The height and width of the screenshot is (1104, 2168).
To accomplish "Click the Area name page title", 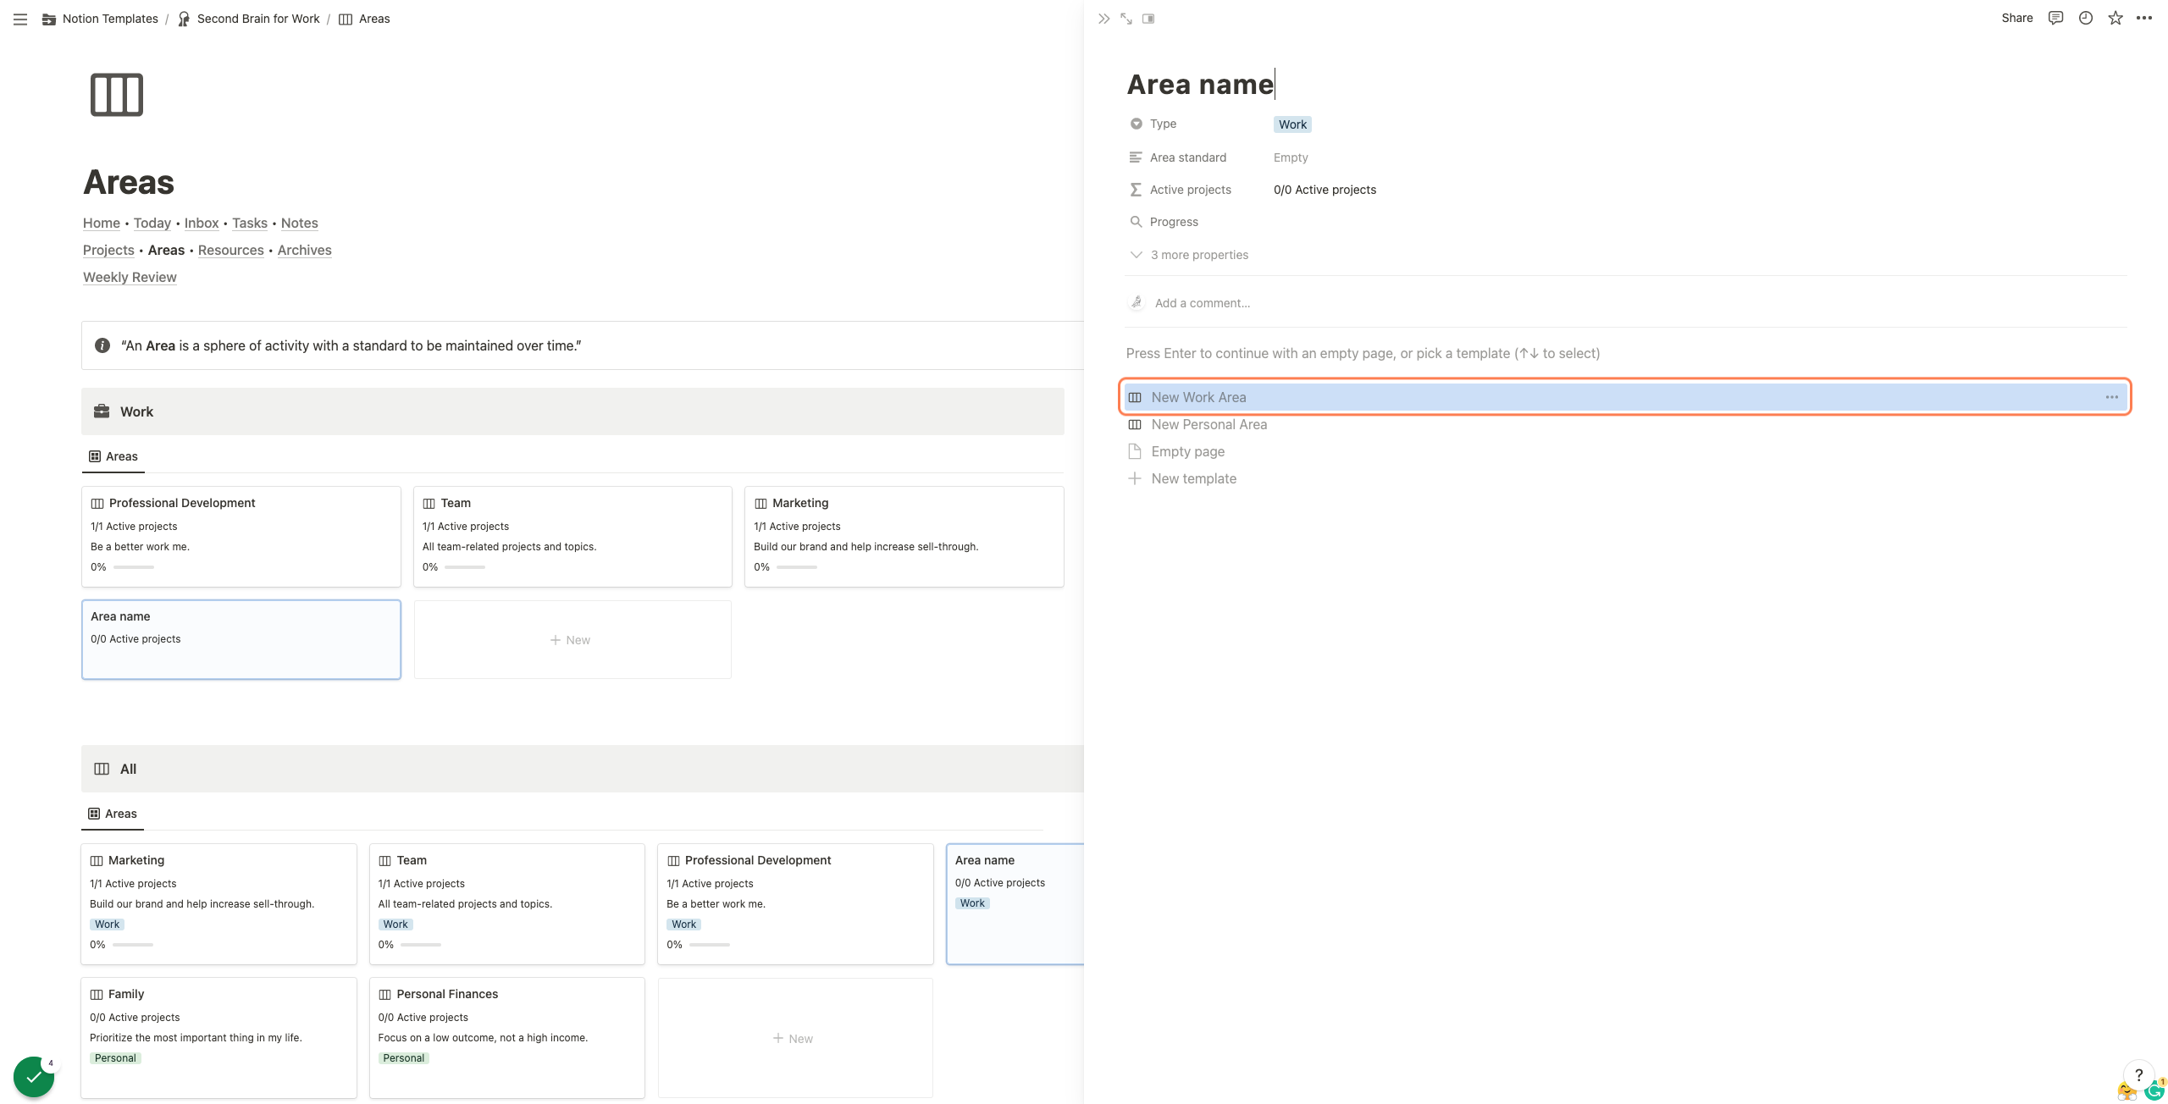I will (1200, 85).
